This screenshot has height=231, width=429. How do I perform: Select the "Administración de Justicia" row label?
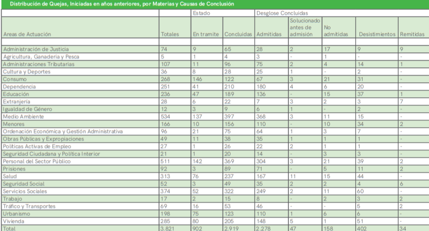point(36,49)
